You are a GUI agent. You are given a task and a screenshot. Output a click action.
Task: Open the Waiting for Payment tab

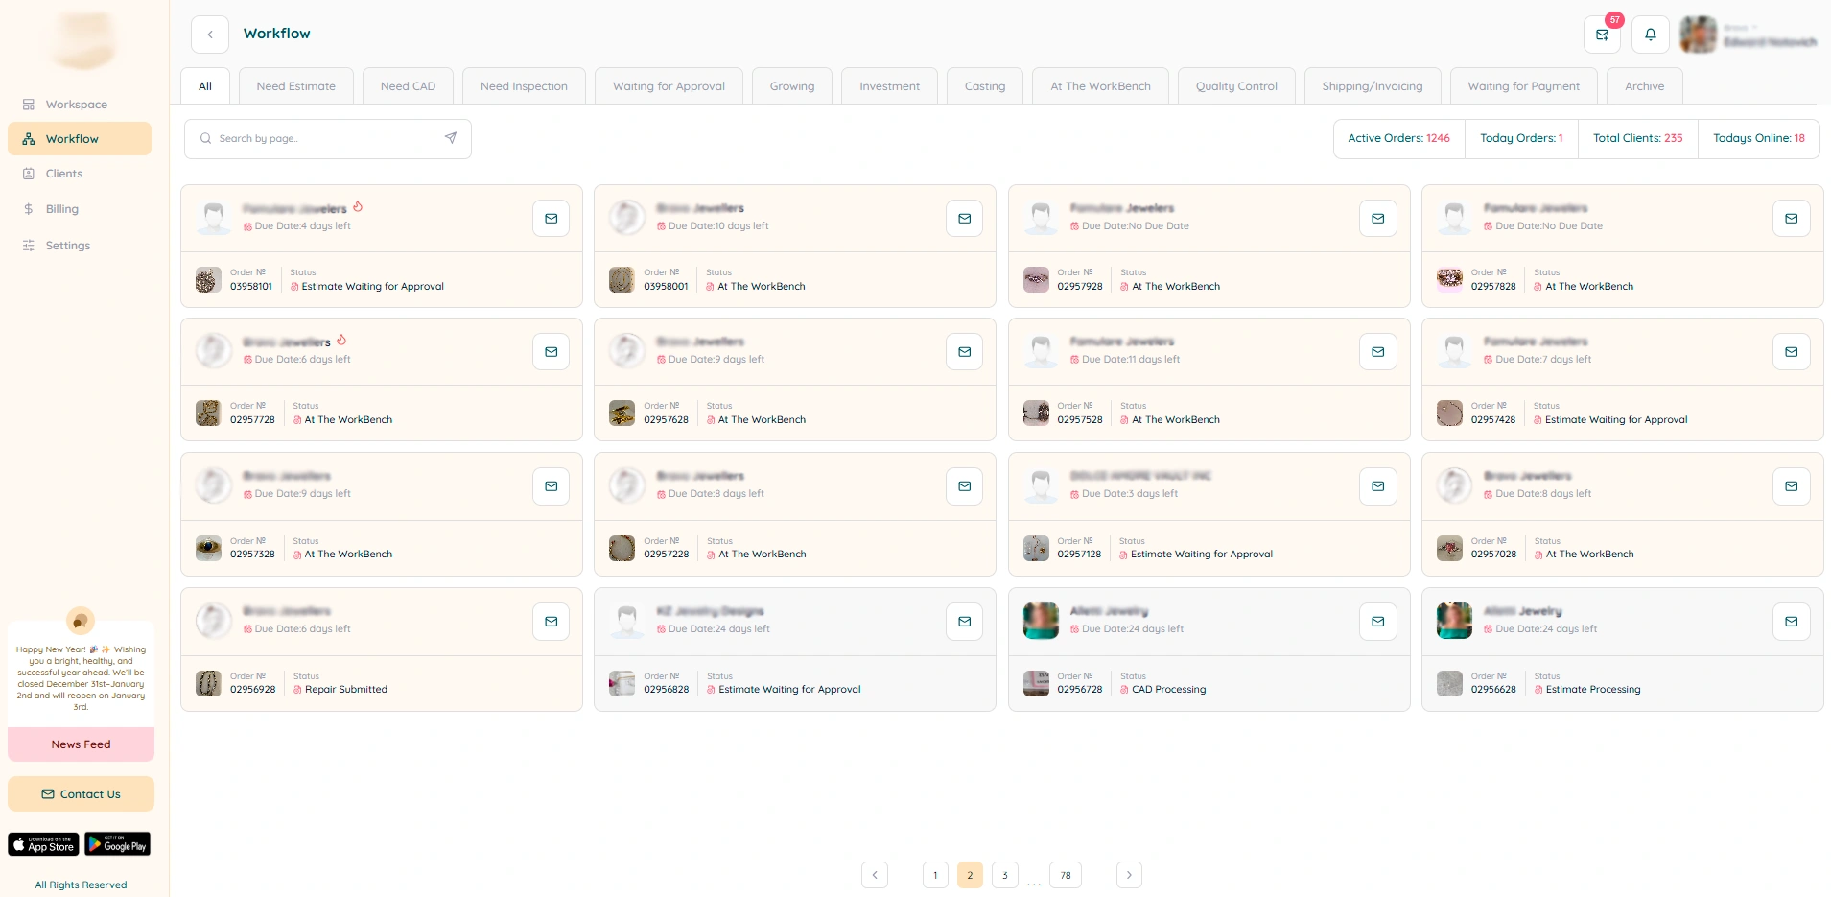pyautogui.click(x=1523, y=86)
